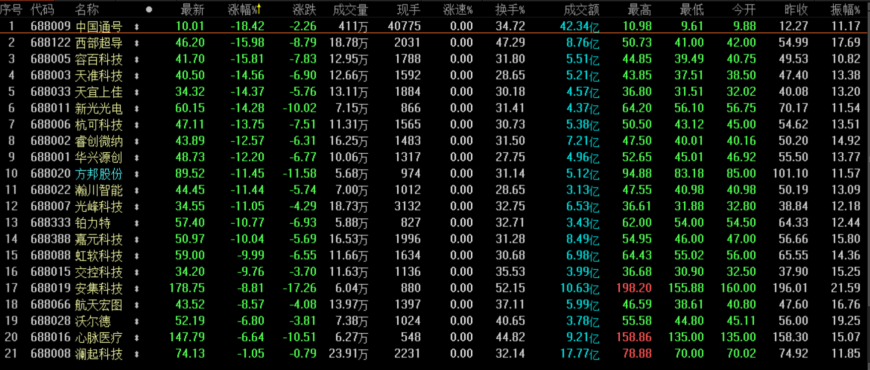Click the 代码 column header
The height and width of the screenshot is (370, 870).
point(42,9)
